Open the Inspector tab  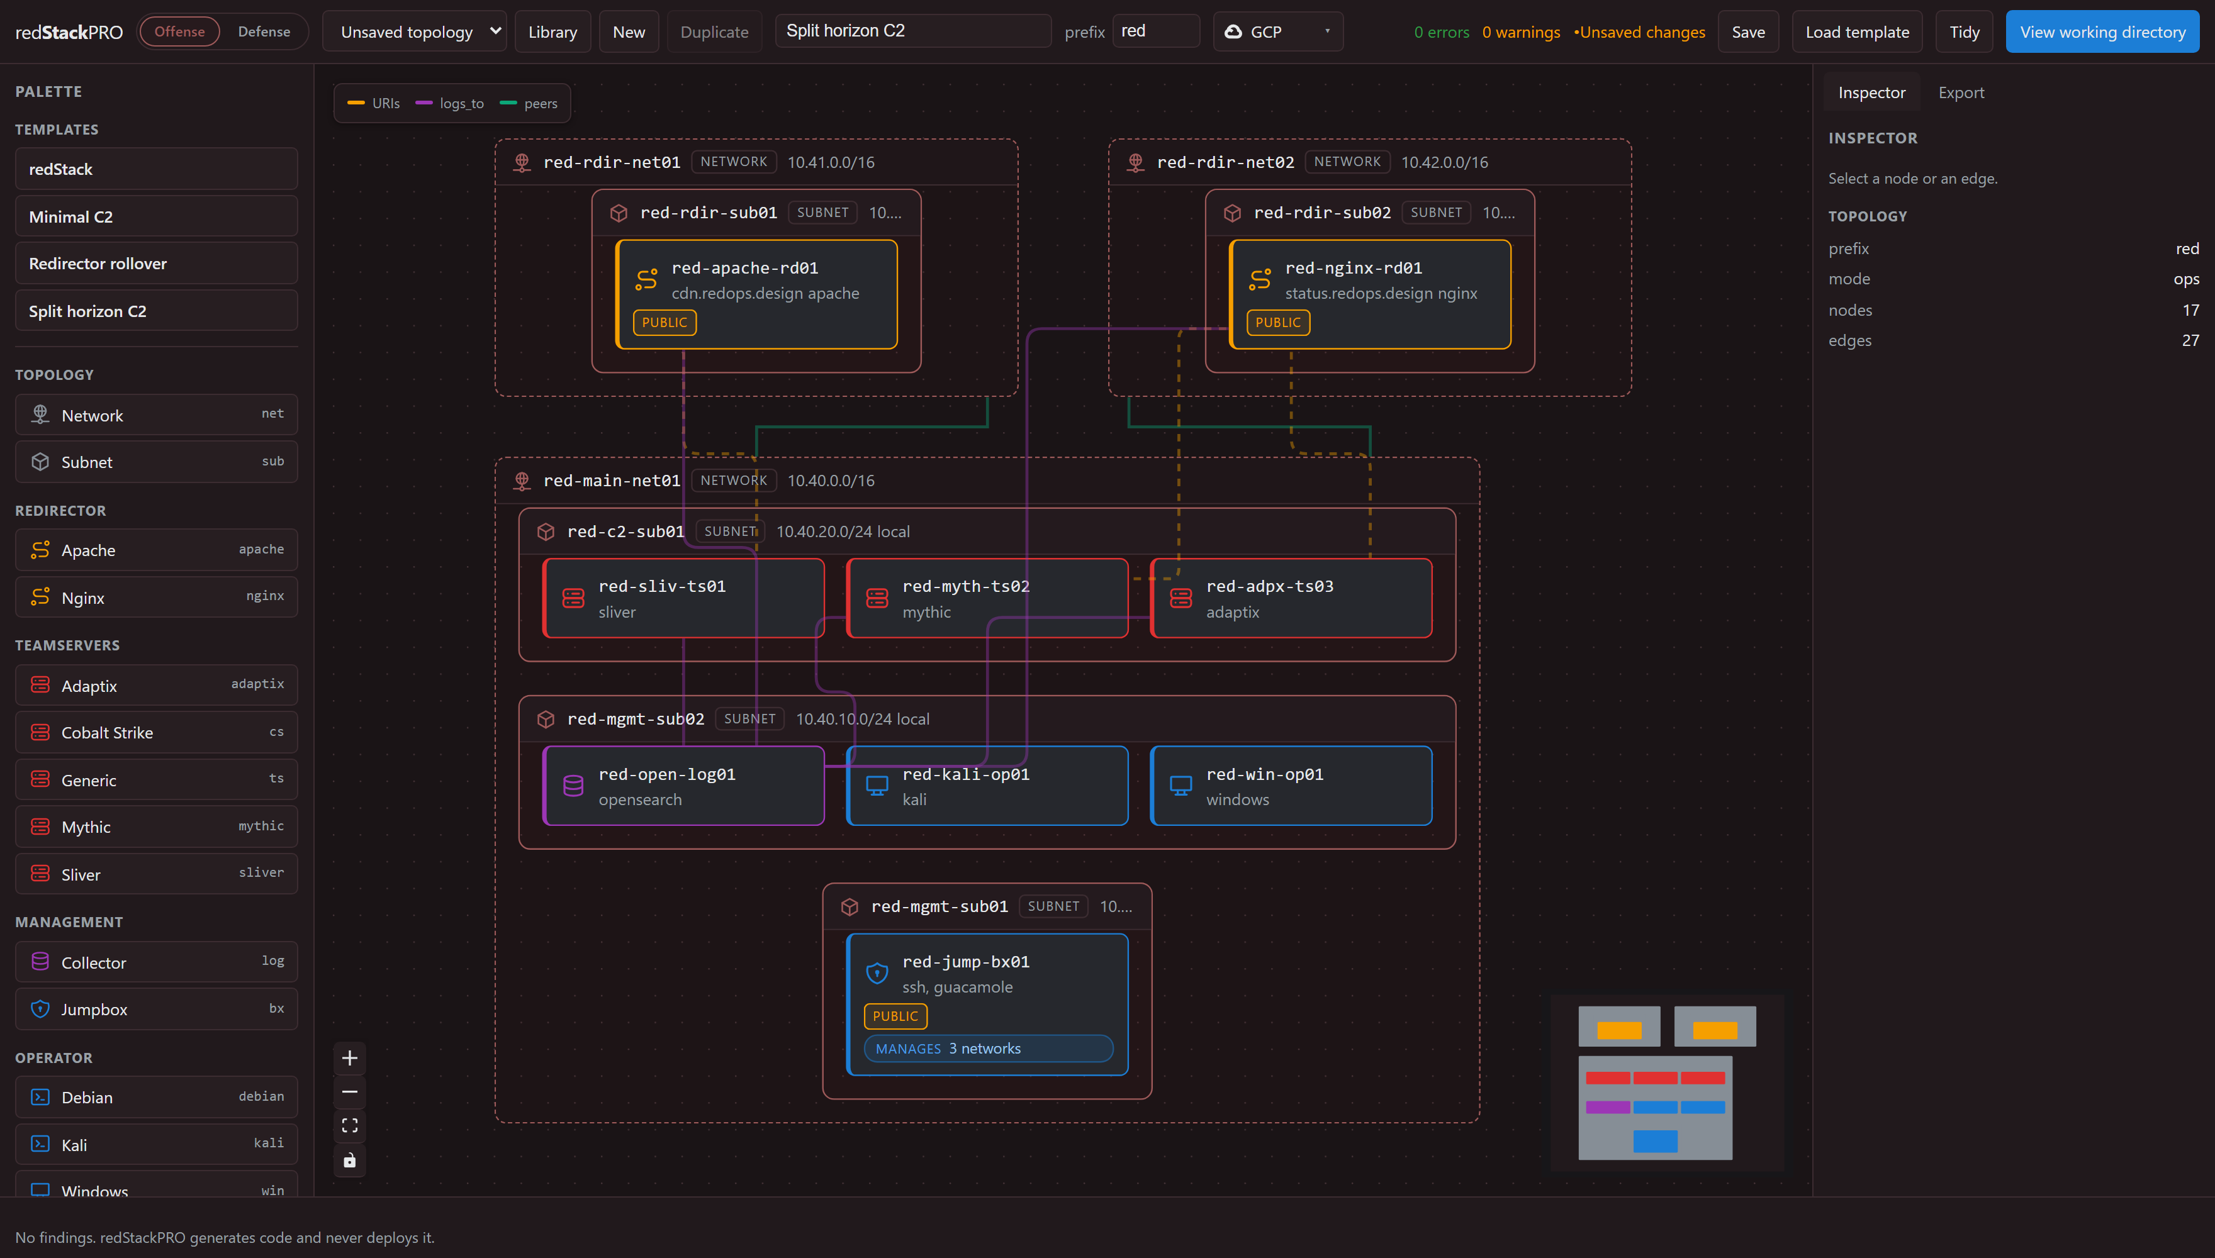[1871, 92]
